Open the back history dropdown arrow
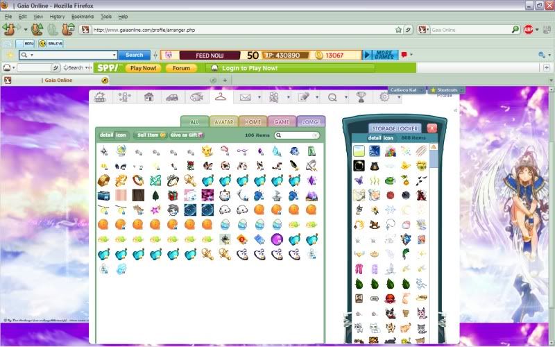This screenshot has height=347, width=555. 26,30
